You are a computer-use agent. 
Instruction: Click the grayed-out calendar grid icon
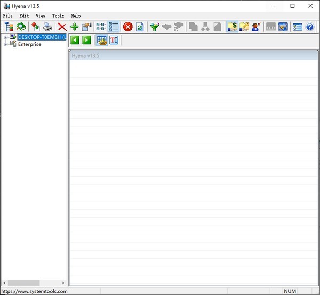tap(271, 27)
